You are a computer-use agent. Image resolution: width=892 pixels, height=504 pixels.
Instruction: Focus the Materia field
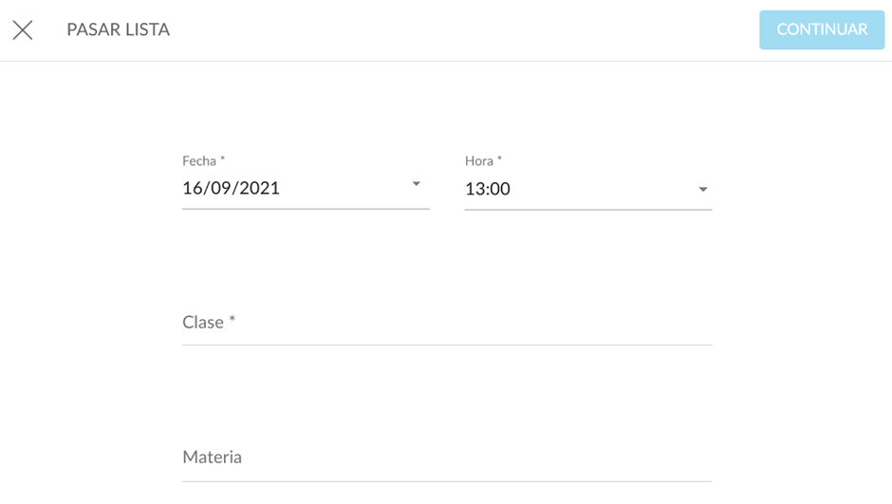click(446, 457)
